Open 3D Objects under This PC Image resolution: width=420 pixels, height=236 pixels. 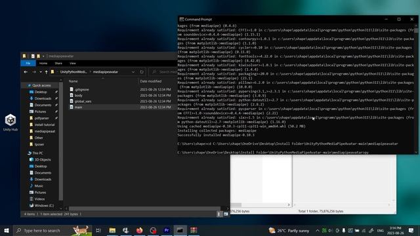point(42,160)
